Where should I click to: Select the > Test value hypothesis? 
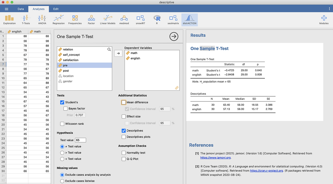62,153
